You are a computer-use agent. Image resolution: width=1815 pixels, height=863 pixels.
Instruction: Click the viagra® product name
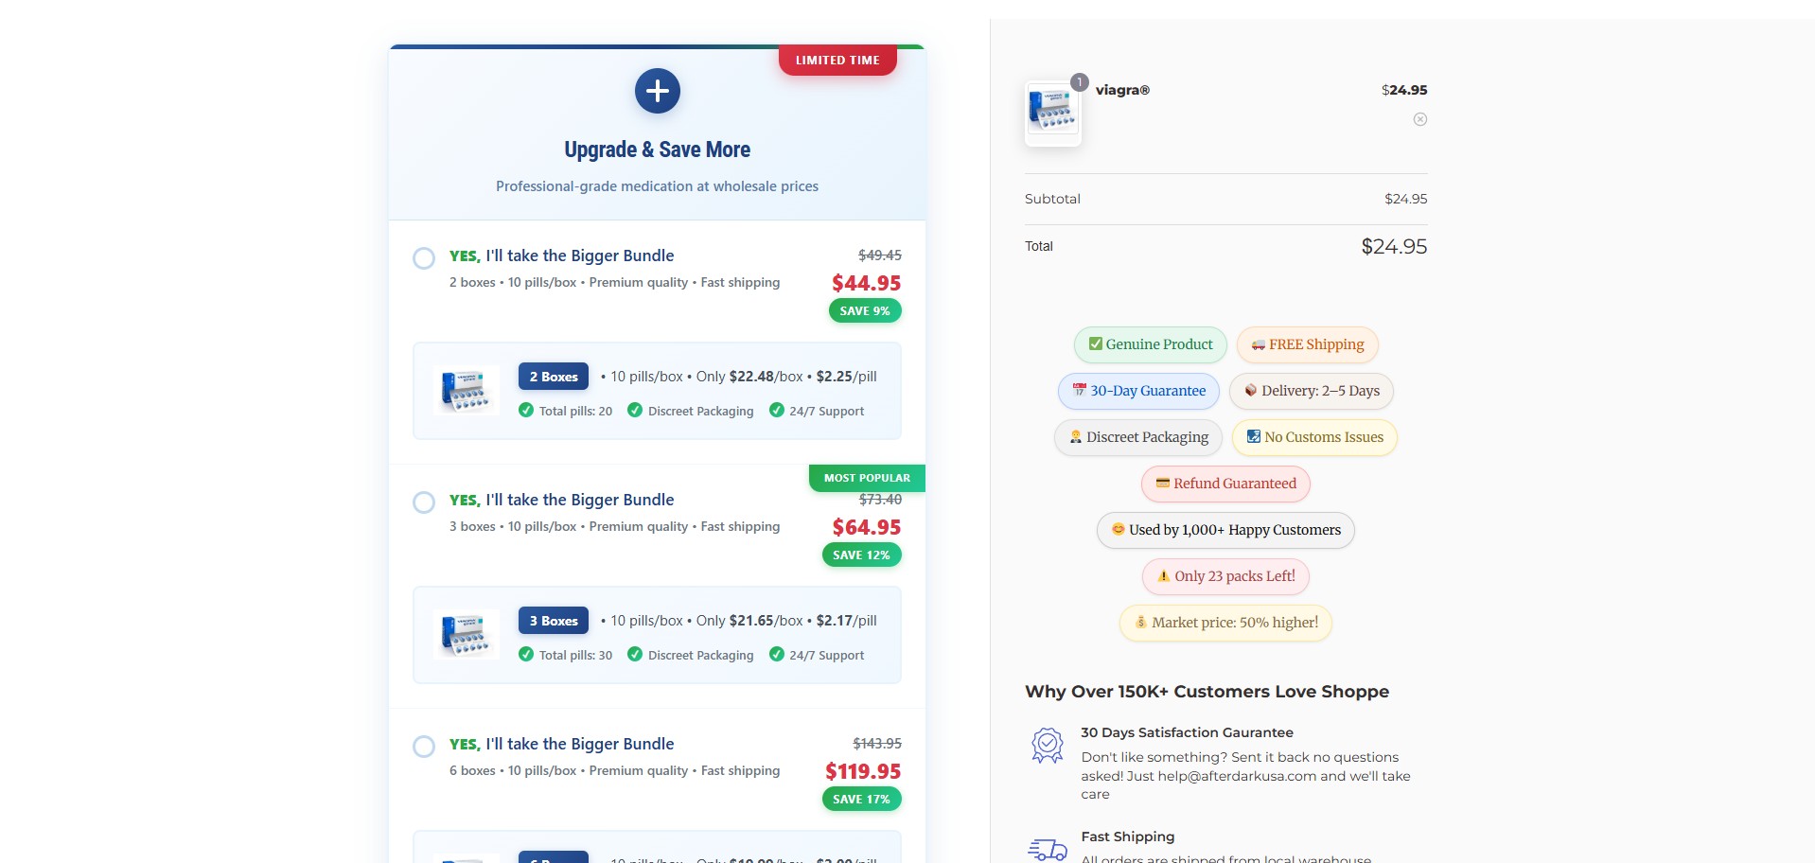click(x=1122, y=90)
